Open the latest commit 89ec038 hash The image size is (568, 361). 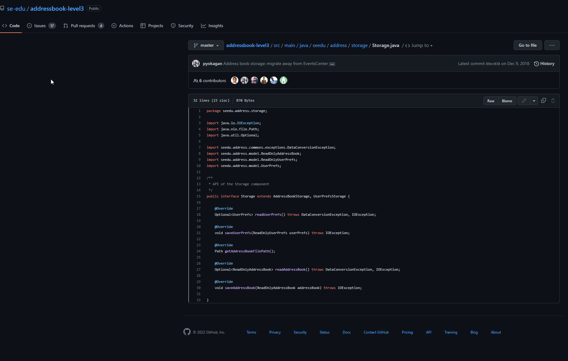click(x=493, y=64)
